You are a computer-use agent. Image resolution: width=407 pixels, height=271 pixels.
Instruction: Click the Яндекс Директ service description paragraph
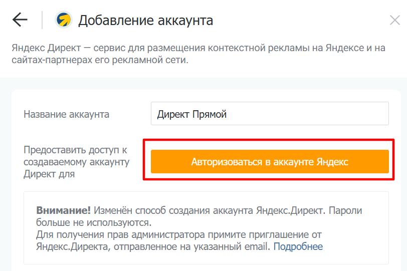pyautogui.click(x=198, y=55)
